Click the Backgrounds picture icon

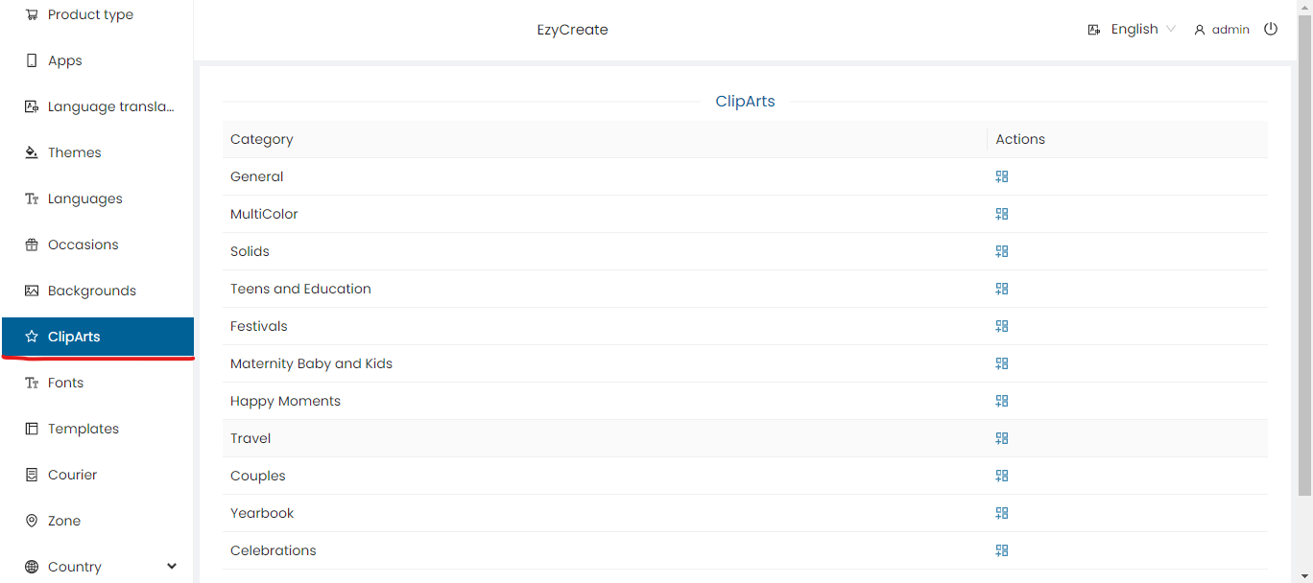[32, 291]
